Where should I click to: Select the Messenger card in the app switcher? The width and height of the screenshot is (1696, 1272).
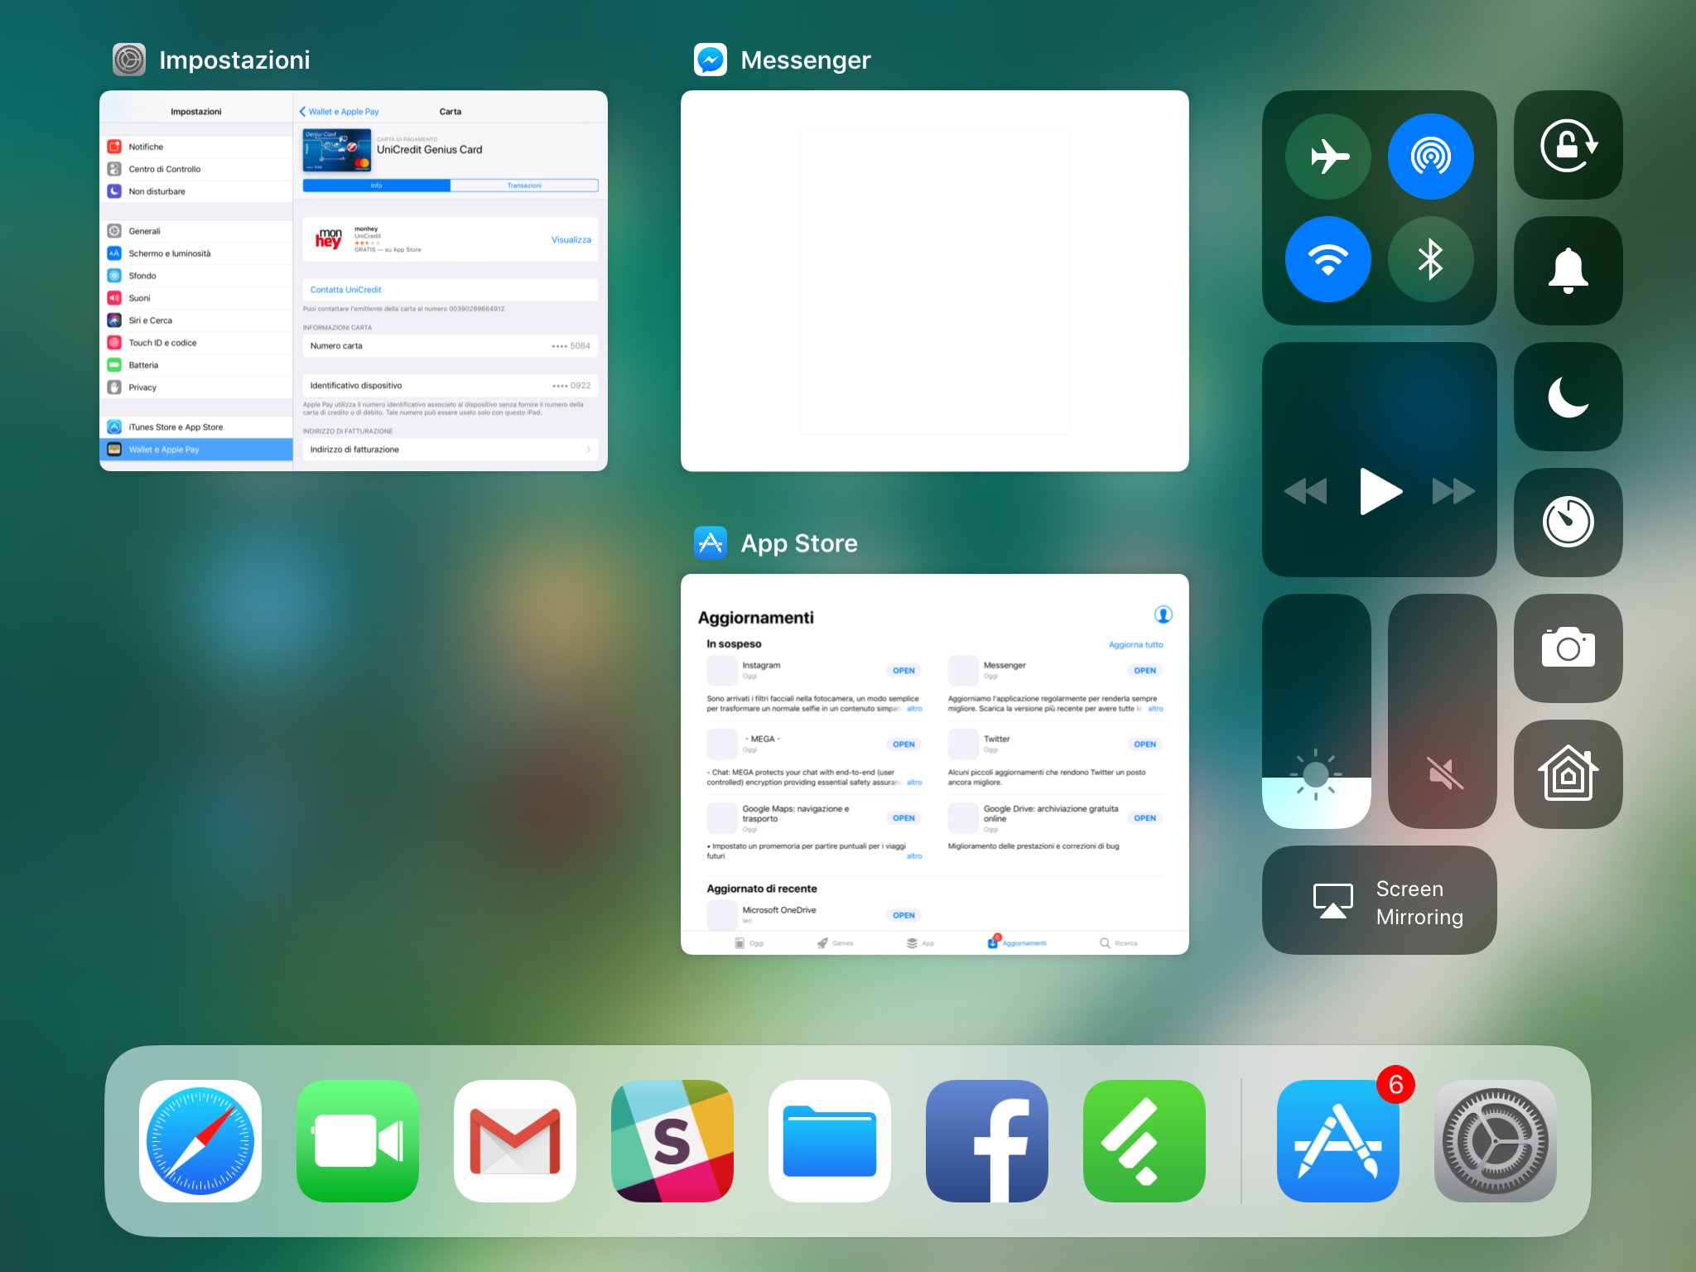[934, 281]
